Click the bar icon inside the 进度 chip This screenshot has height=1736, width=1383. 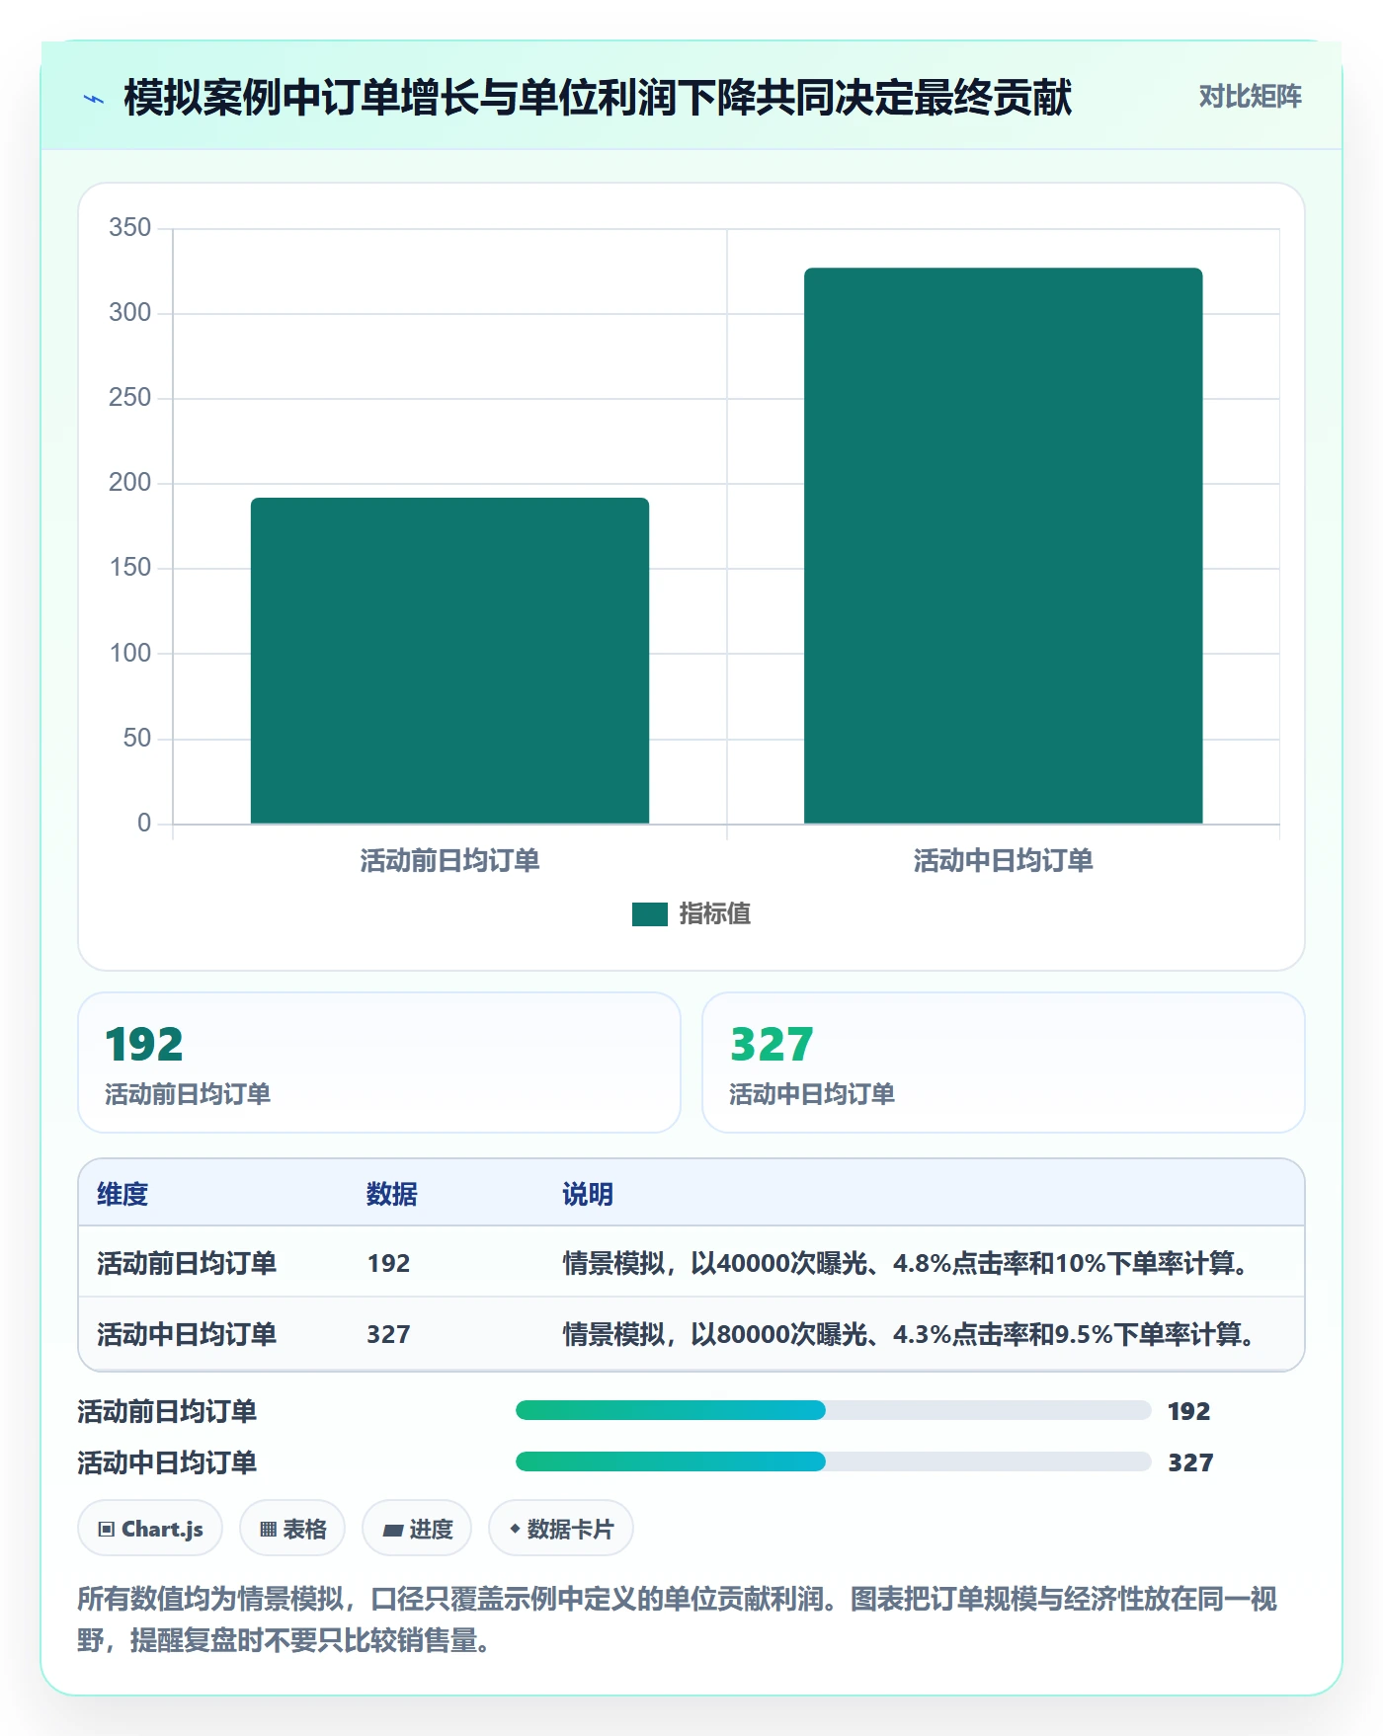pos(392,1531)
